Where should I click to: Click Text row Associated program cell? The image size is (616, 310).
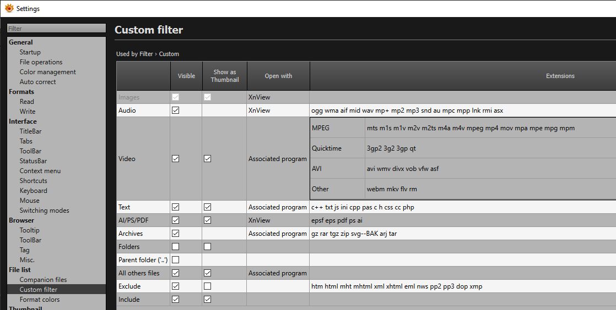point(278,207)
